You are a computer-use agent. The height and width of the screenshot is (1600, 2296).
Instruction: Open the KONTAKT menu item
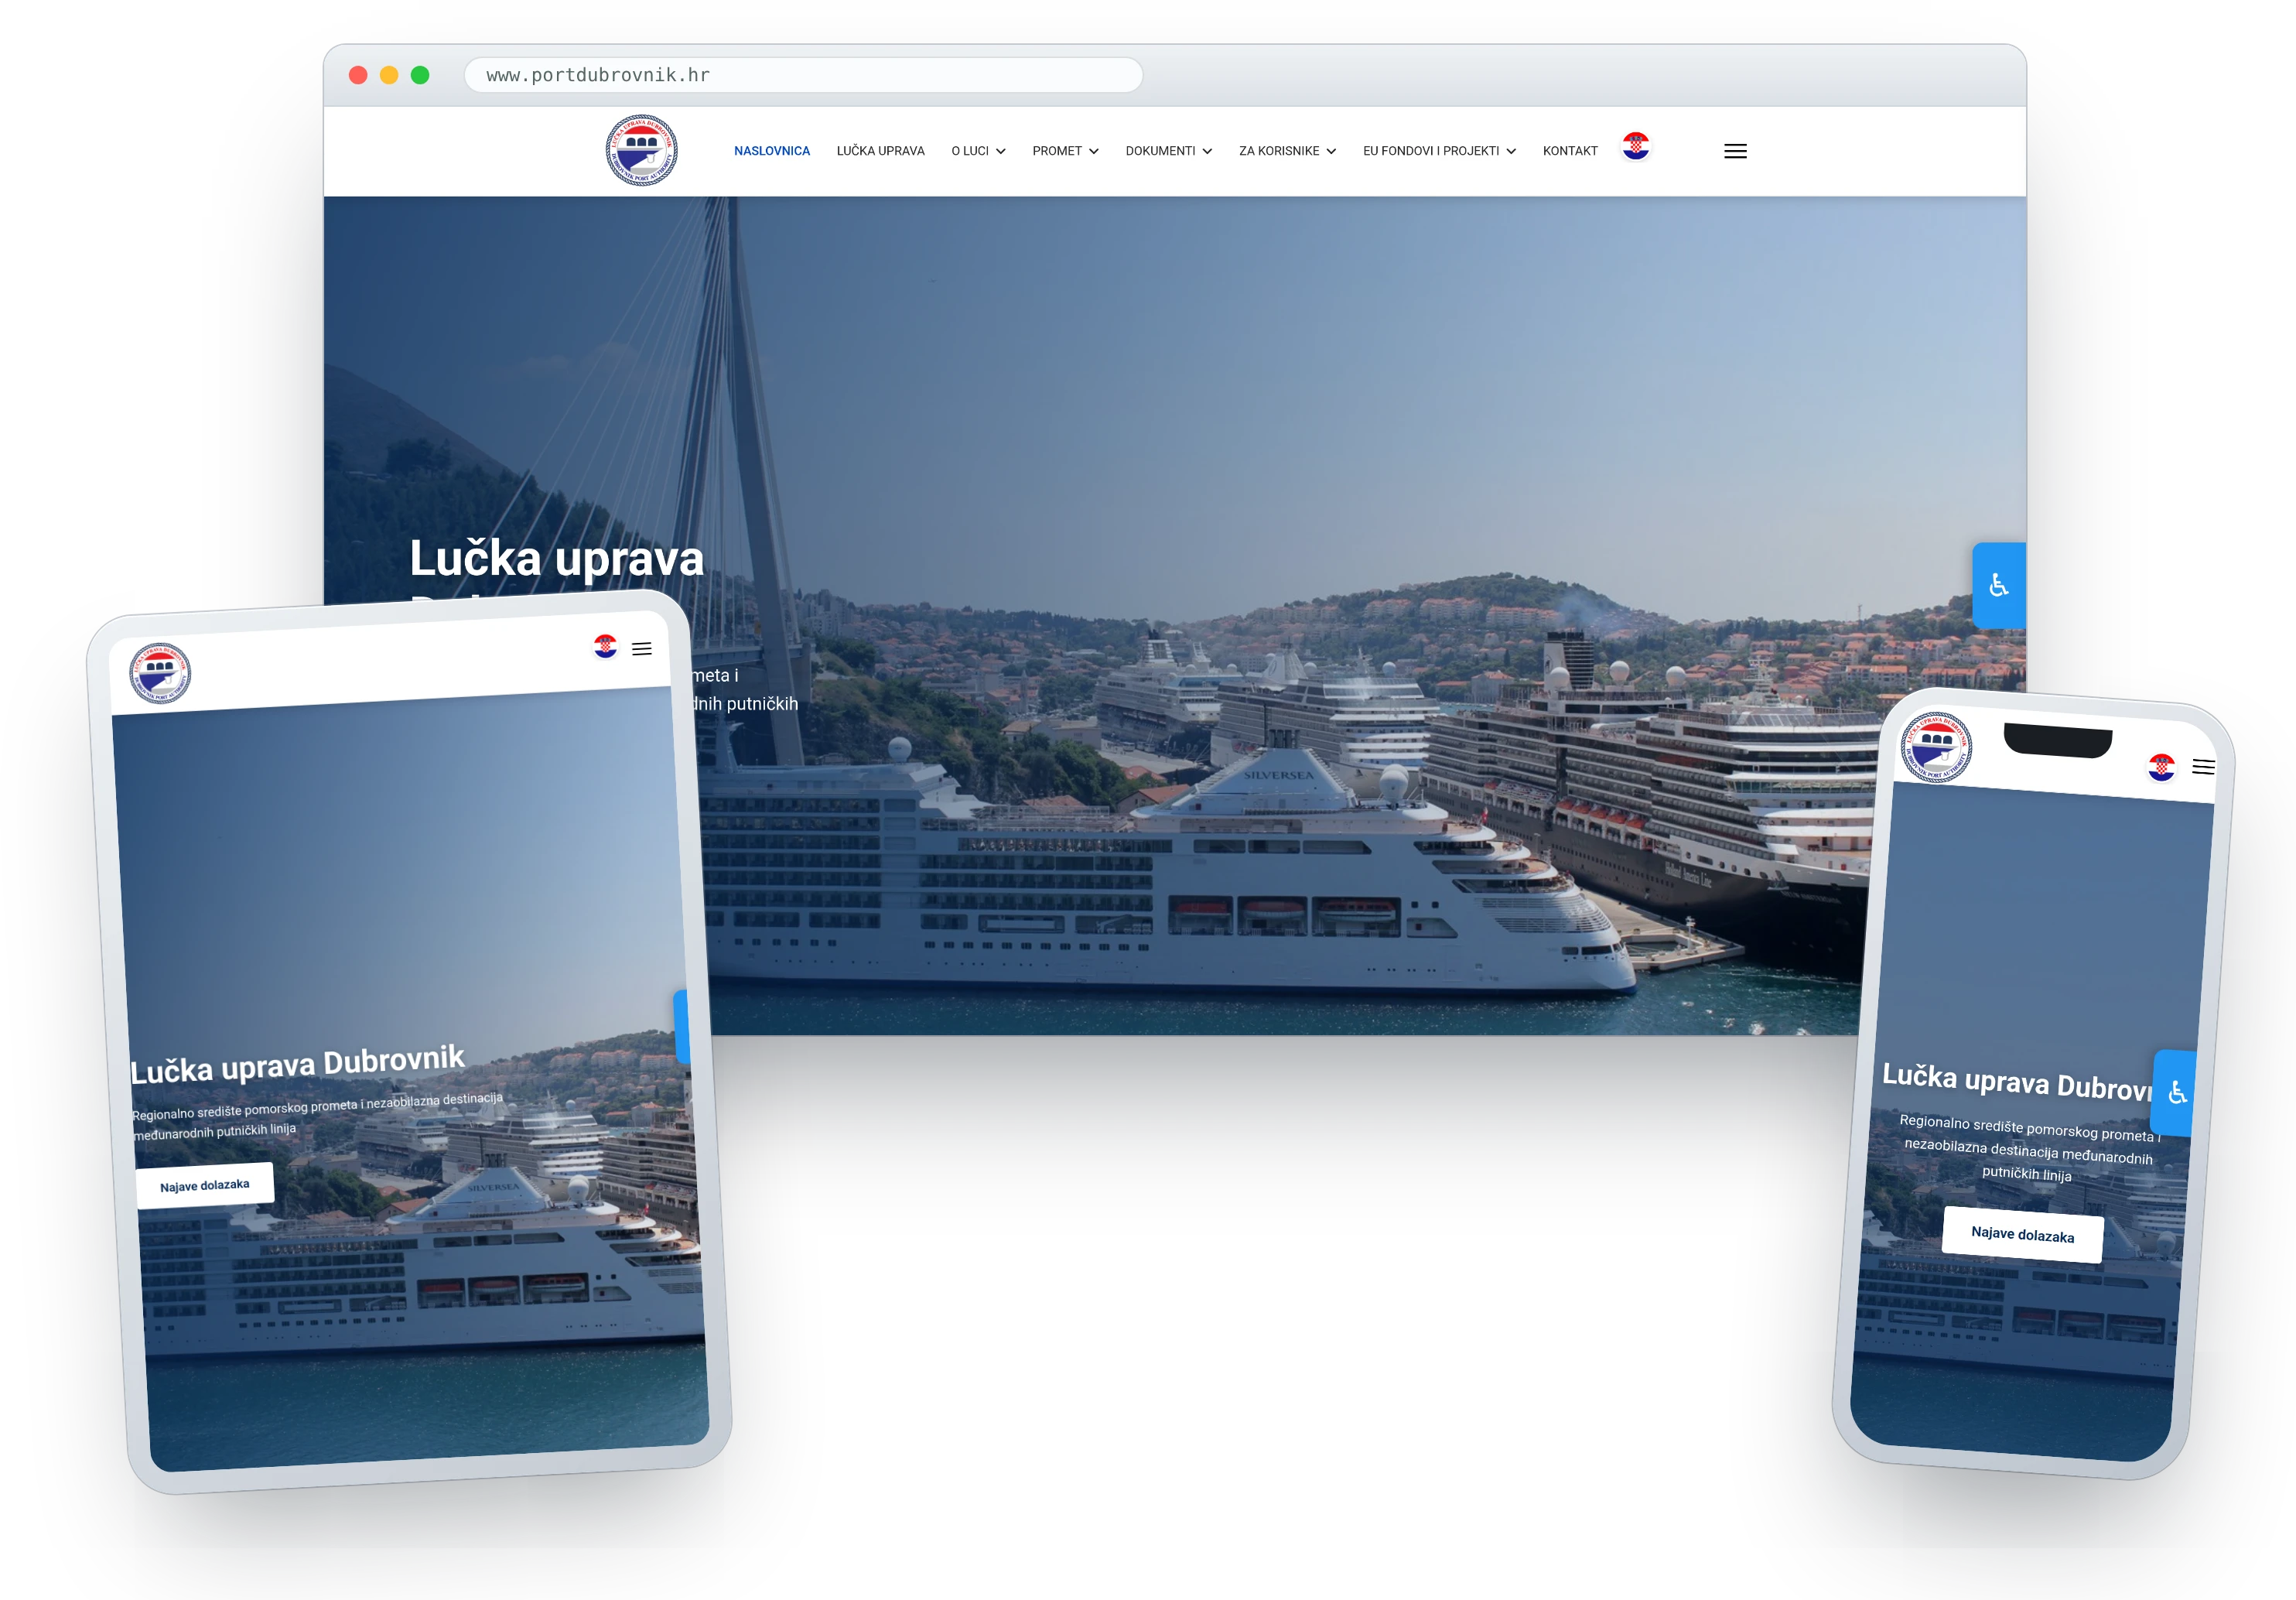click(x=1570, y=151)
